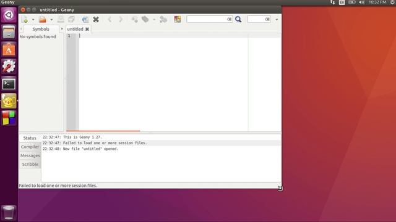
Task: Create a new file with toolbar icon
Action: pyautogui.click(x=25, y=19)
